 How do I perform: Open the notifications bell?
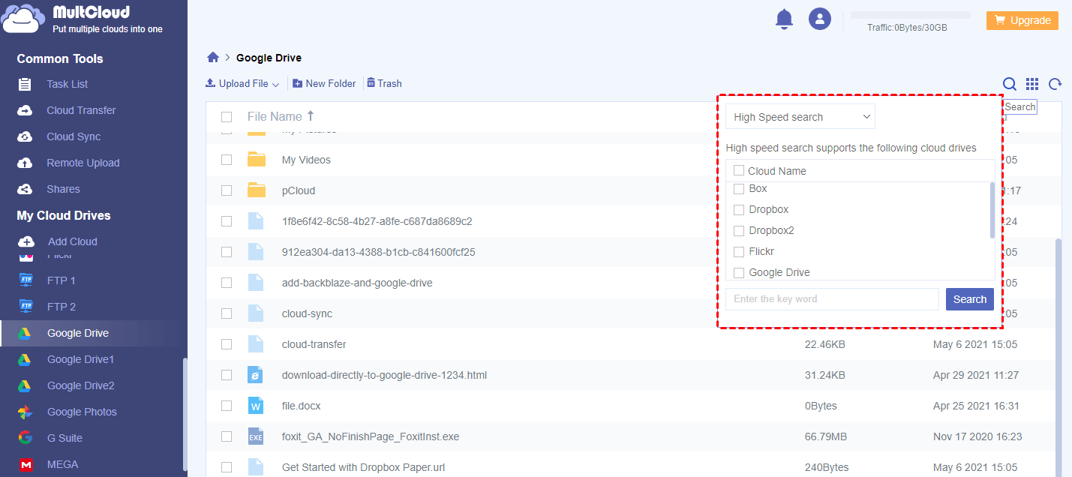tap(784, 19)
